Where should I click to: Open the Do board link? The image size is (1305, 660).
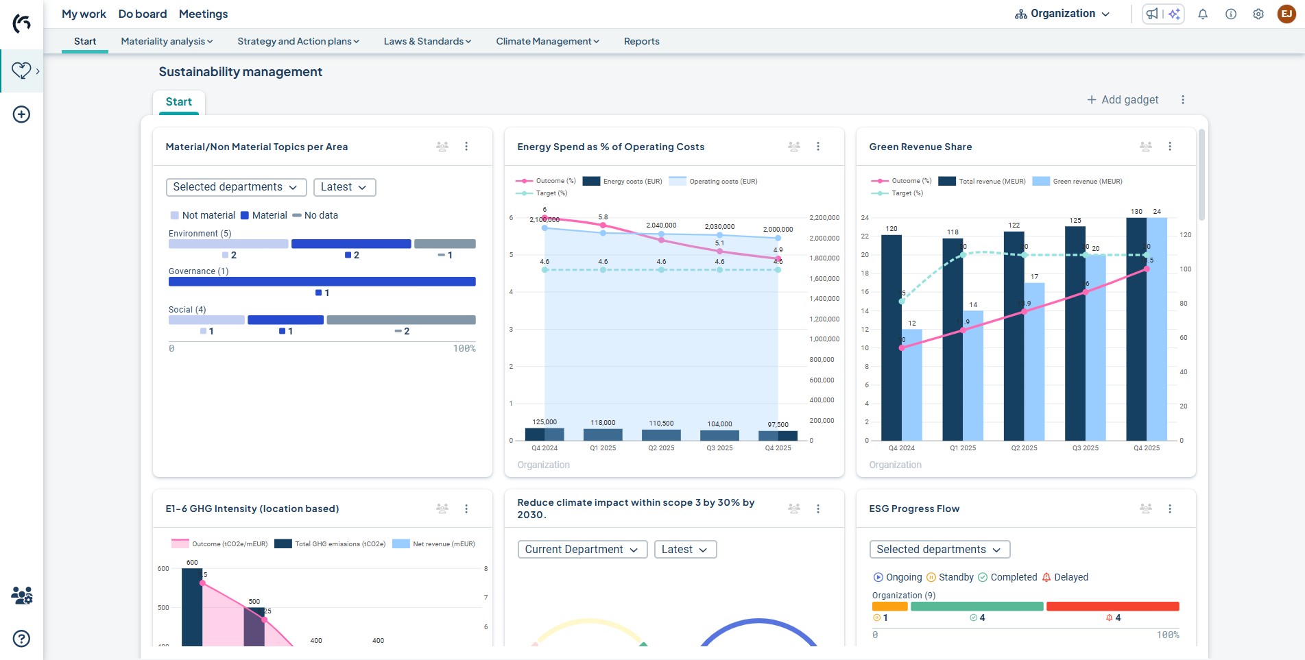click(143, 14)
